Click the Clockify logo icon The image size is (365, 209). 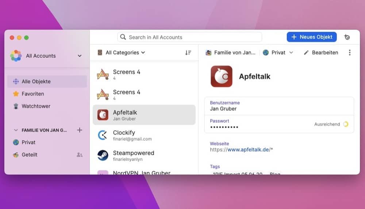103,135
